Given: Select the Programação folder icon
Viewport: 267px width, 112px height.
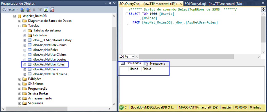Looking at the screenshot, I should (25, 89).
